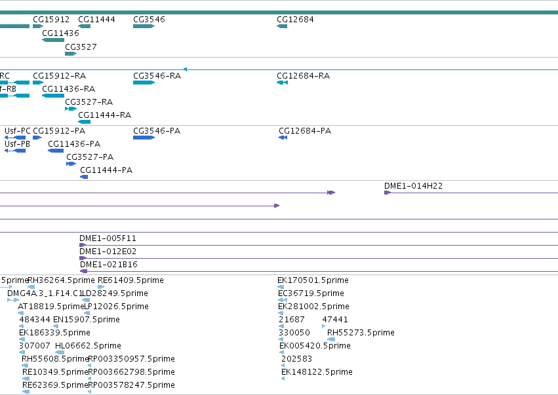The image size is (558, 395).
Task: Select the RH55608.5prime EST
Action: point(25,366)
